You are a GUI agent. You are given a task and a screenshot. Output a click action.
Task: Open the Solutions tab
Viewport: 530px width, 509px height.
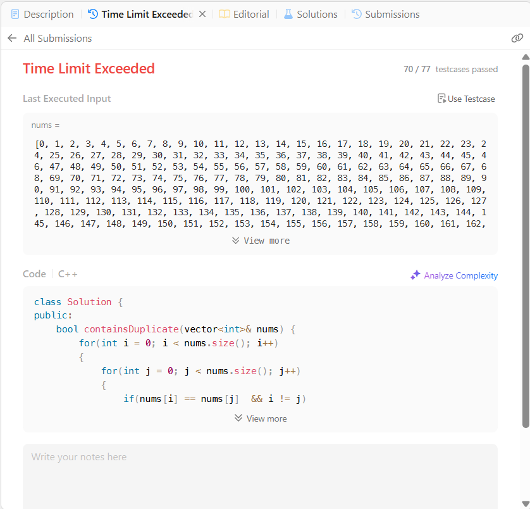click(x=311, y=14)
